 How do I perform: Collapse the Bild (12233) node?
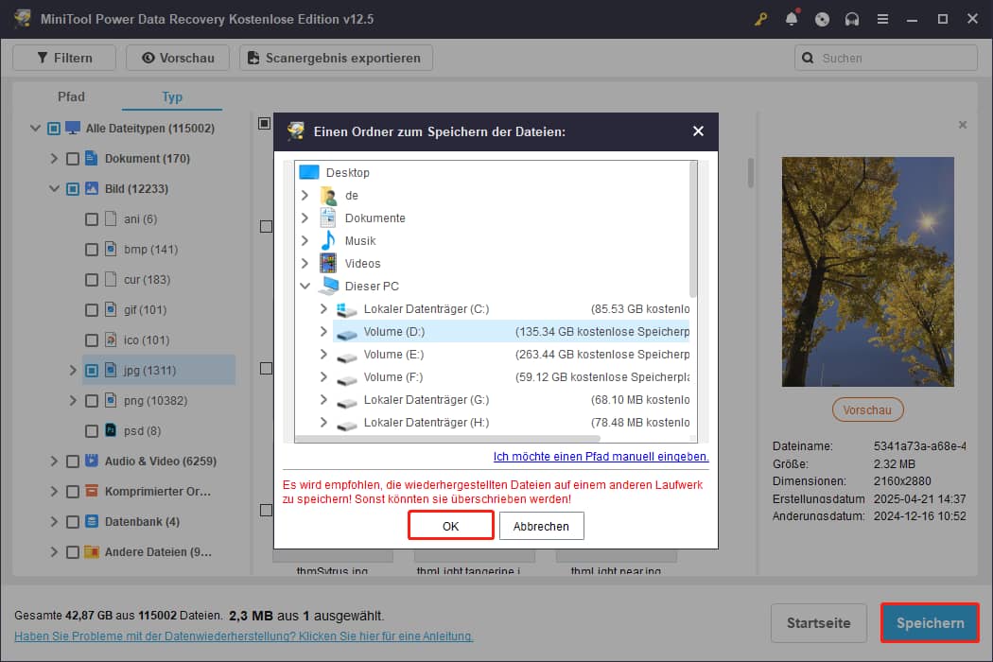click(x=54, y=189)
